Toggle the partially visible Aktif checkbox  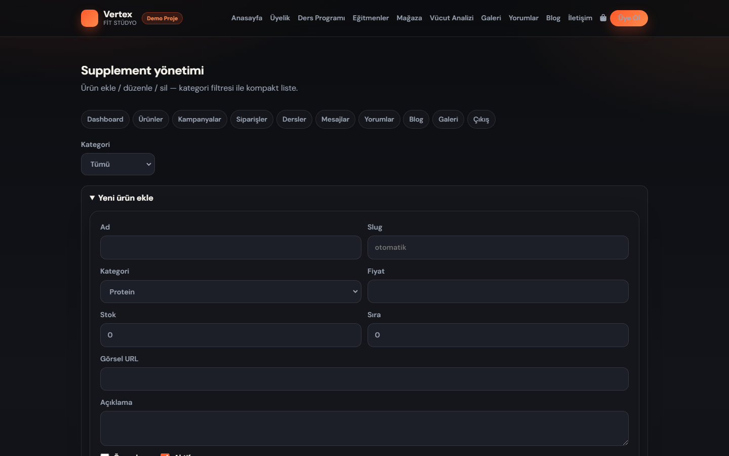(165, 454)
